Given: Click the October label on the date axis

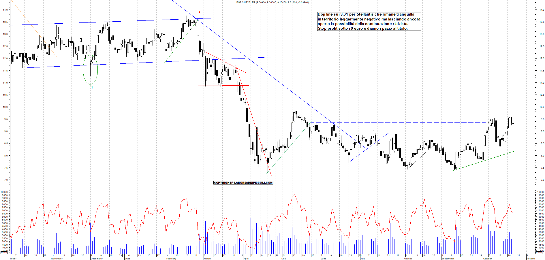Looking at the screenshot, I should click(x=487, y=259).
